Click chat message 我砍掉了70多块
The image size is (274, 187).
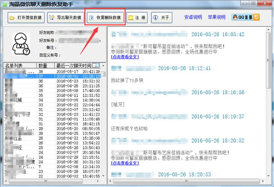(x=127, y=80)
